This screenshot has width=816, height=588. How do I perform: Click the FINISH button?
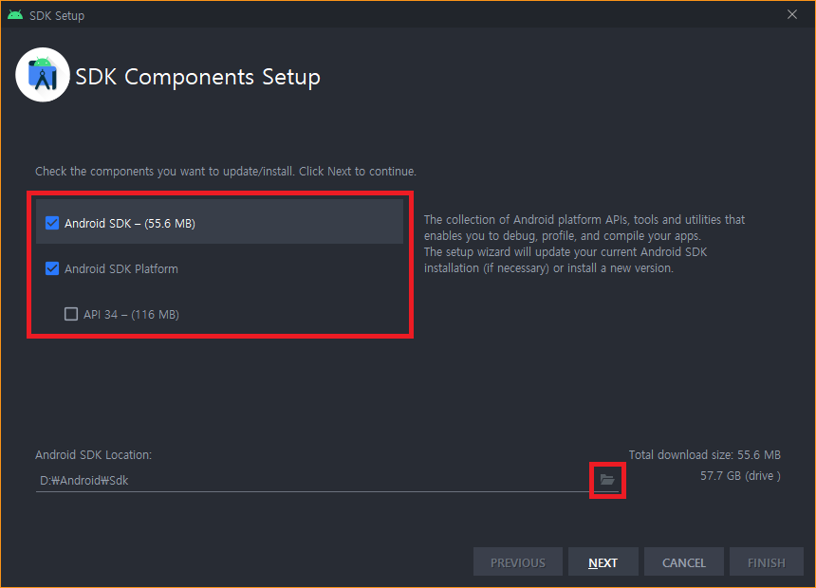(x=766, y=562)
